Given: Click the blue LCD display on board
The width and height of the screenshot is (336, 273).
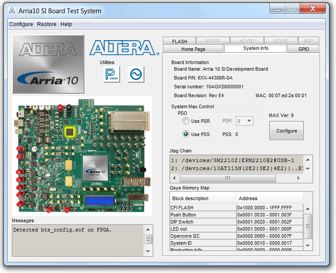Looking at the screenshot, I should click(99, 200).
